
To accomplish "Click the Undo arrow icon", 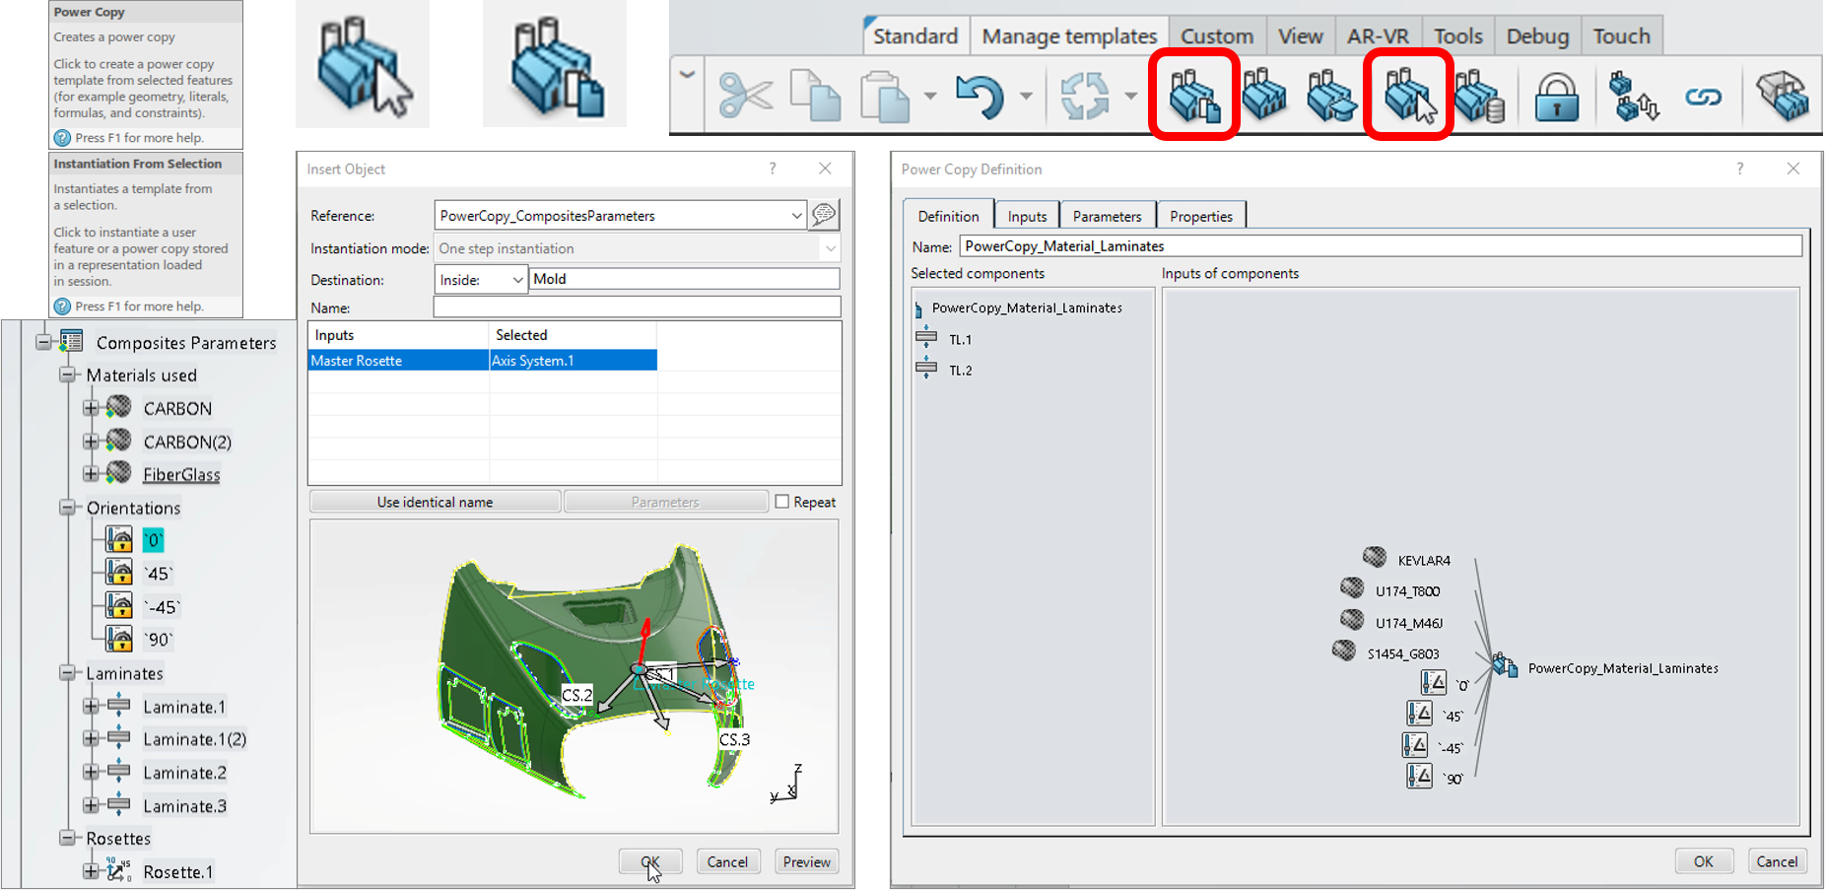I will 979,97.
